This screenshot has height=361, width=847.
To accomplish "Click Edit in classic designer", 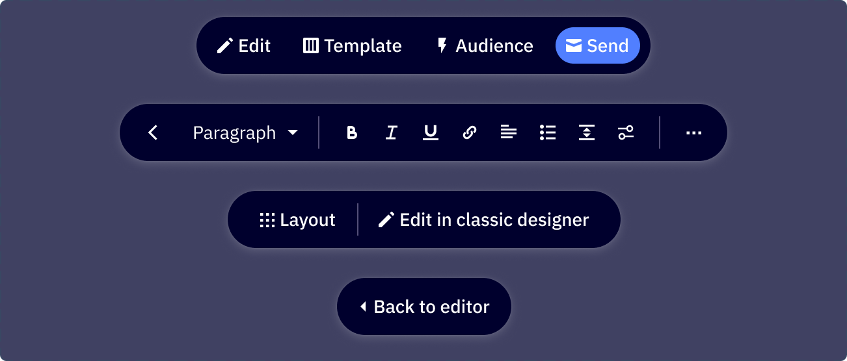I will click(483, 219).
